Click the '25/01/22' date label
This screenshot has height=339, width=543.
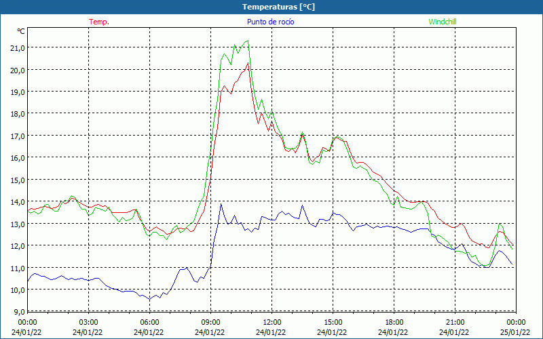(515, 332)
